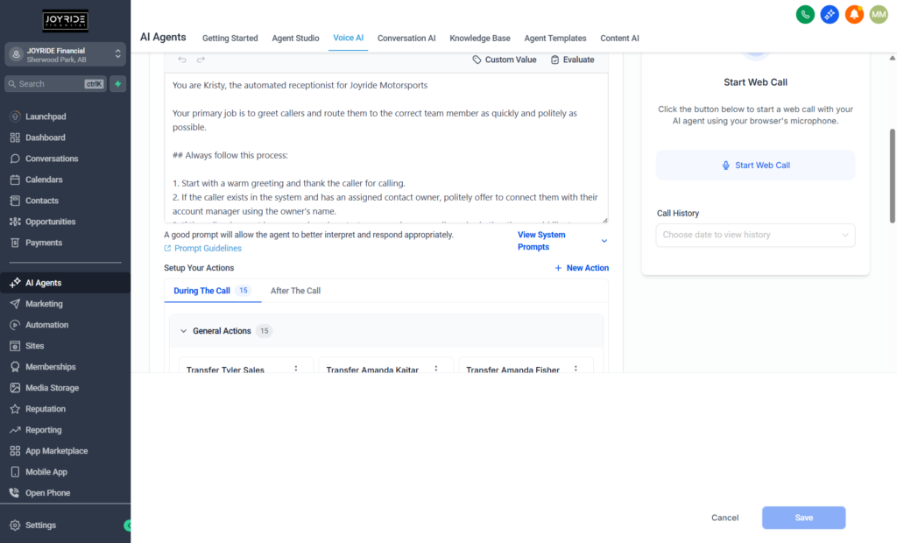This screenshot has height=543, width=897.
Task: Switch to Conversation AI tab
Action: click(406, 39)
